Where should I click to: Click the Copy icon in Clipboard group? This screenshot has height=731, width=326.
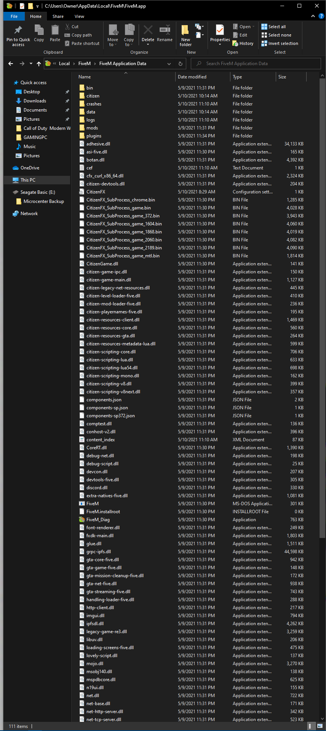39,30
